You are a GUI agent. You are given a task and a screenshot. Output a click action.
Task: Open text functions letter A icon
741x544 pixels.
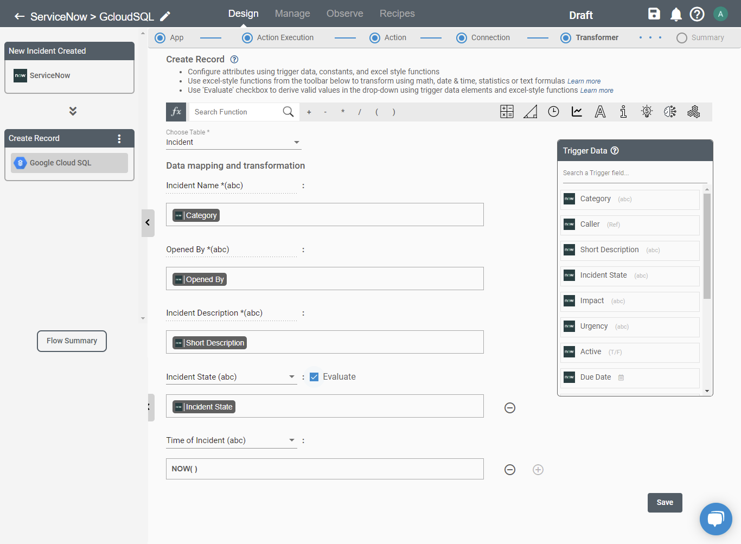tap(600, 112)
